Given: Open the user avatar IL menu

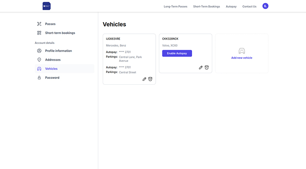Looking at the screenshot, I should (x=265, y=6).
